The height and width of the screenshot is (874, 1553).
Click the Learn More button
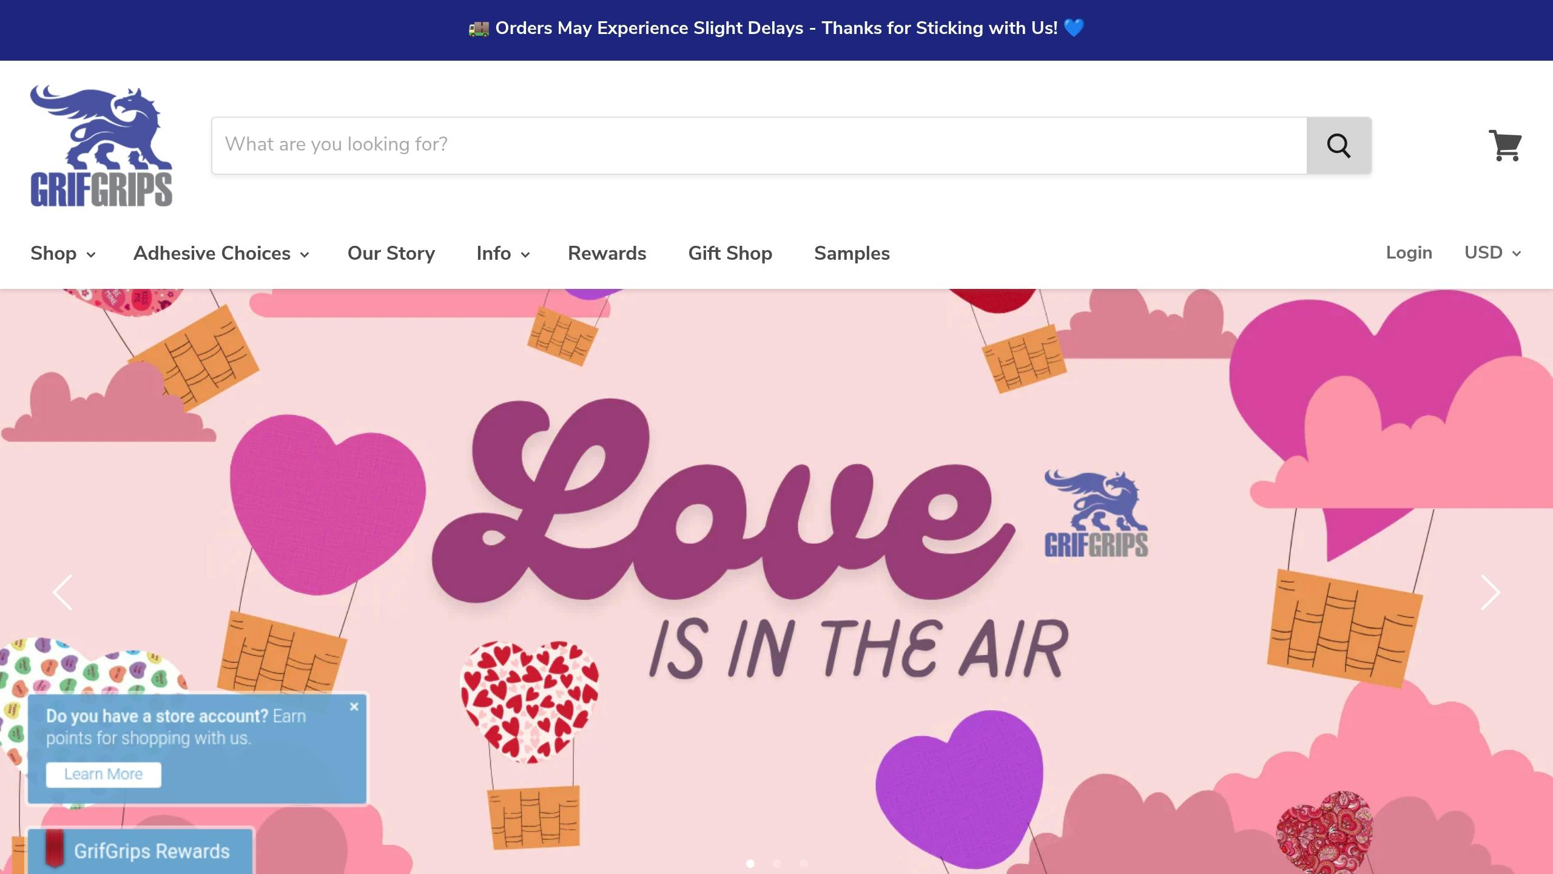click(x=104, y=774)
